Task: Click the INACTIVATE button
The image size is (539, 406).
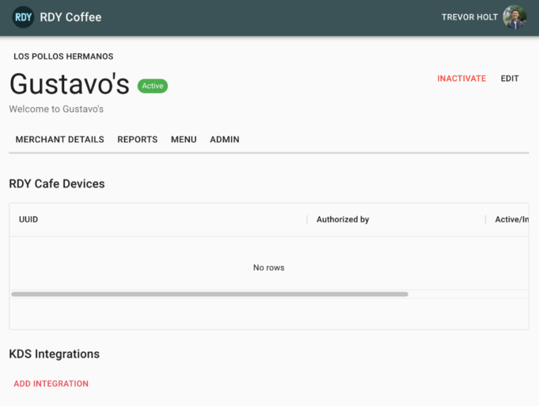Action: click(461, 78)
